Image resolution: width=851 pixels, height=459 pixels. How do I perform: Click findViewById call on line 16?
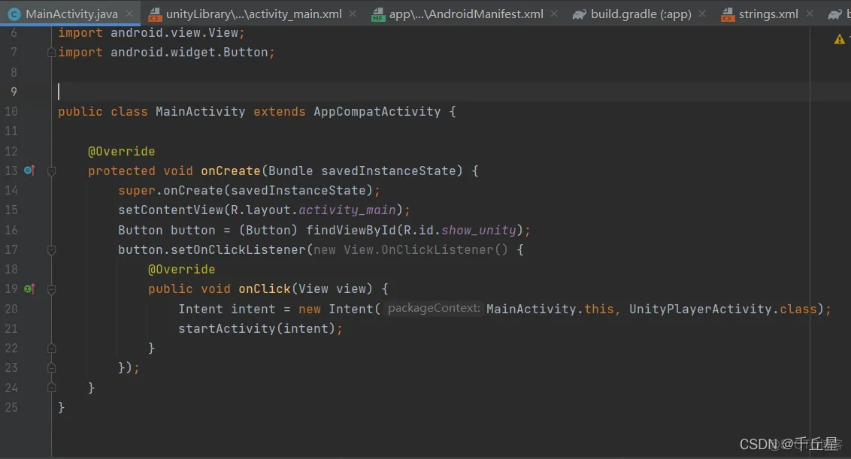pos(350,230)
